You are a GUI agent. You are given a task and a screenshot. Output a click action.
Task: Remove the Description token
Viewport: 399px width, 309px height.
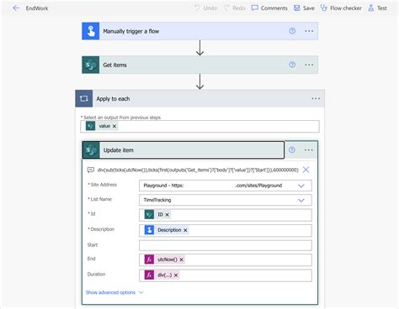(185, 230)
